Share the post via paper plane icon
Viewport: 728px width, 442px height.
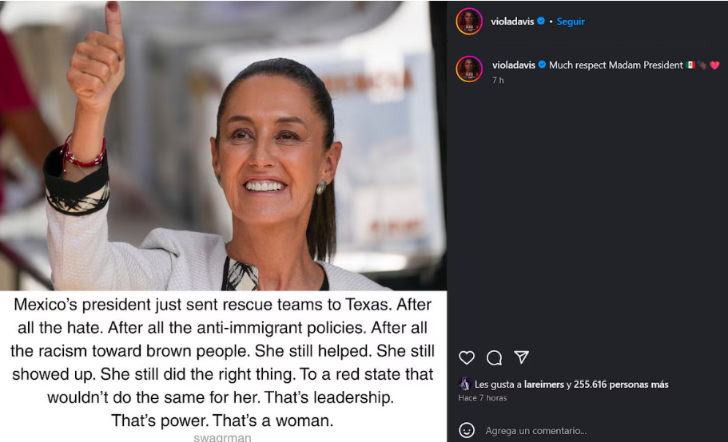coord(521,357)
